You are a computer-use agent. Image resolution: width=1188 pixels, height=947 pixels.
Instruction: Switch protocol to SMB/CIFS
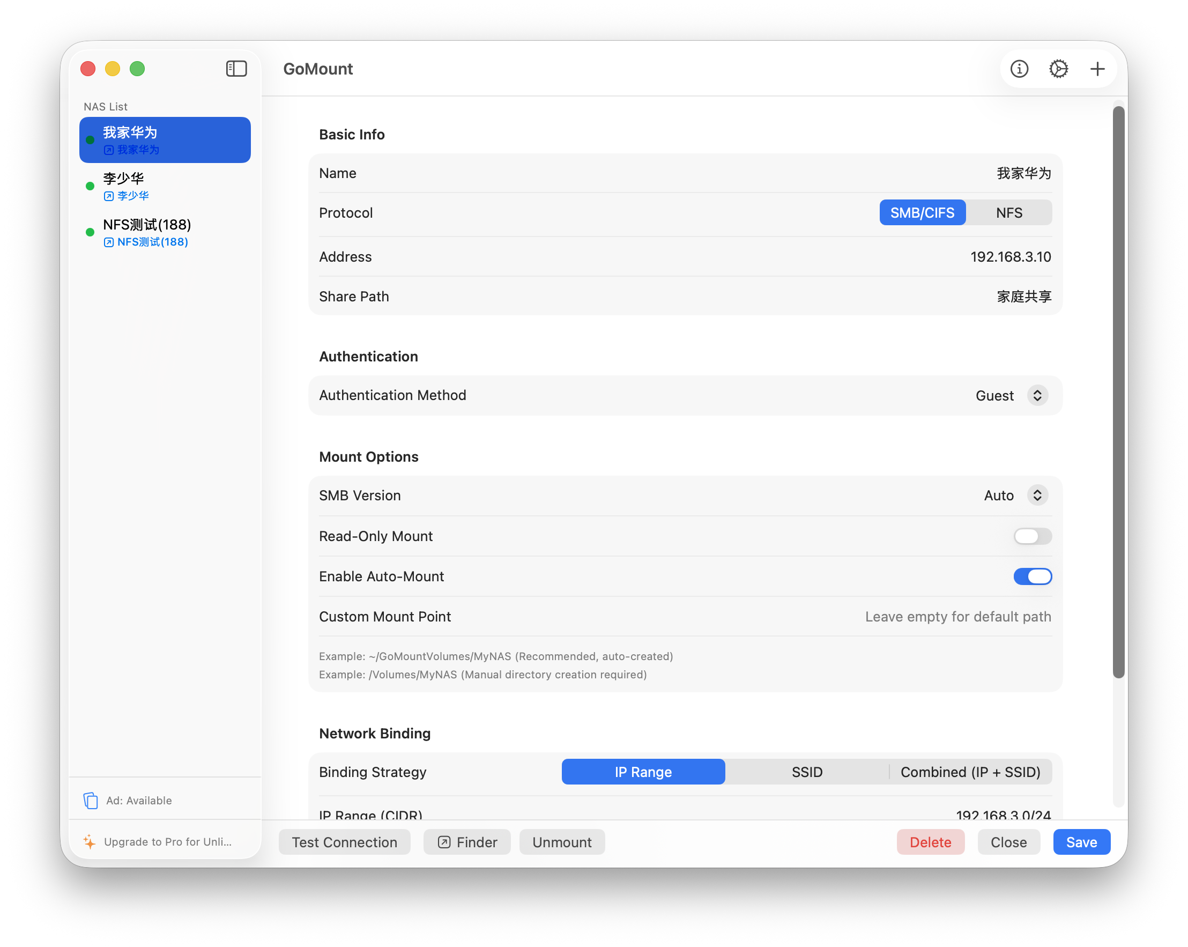tap(922, 213)
